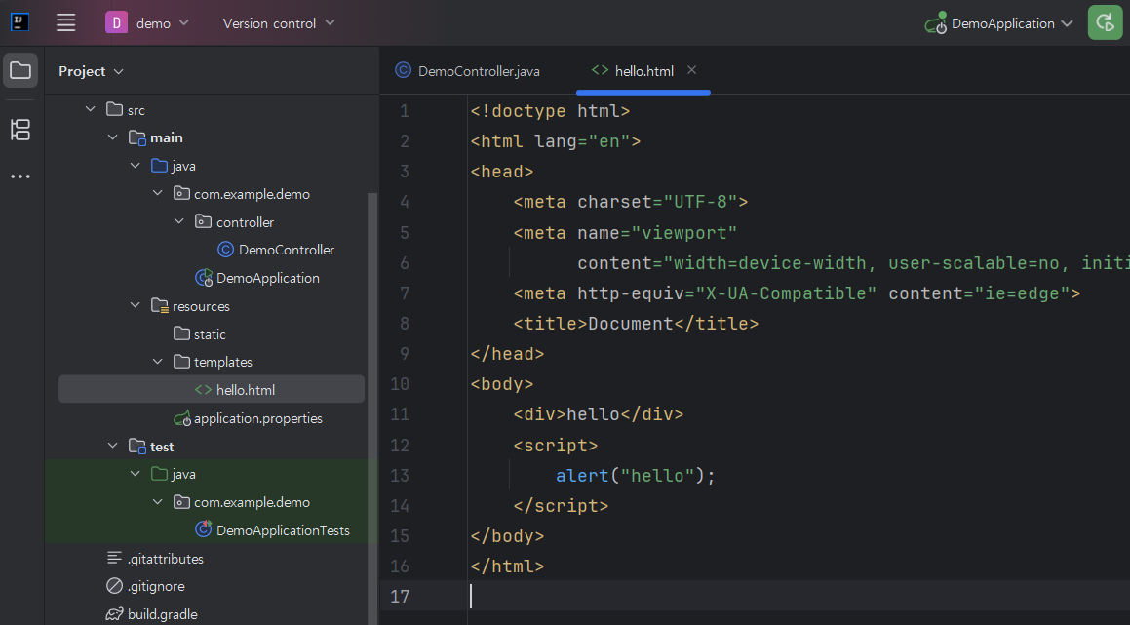Open the IntelliJ main menu hamburger
The image size is (1130, 625).
pyautogui.click(x=65, y=23)
